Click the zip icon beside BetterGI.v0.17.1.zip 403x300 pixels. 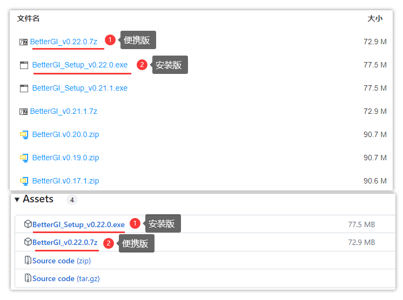pos(24,181)
